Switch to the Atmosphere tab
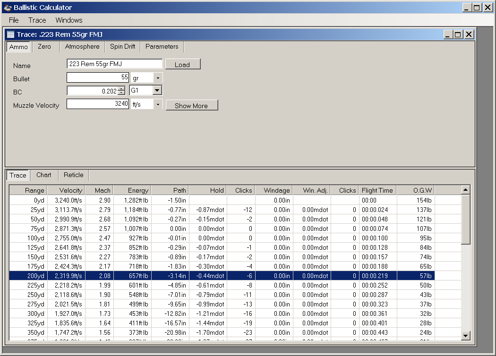Screen dimensions: 496x356 click(x=82, y=46)
